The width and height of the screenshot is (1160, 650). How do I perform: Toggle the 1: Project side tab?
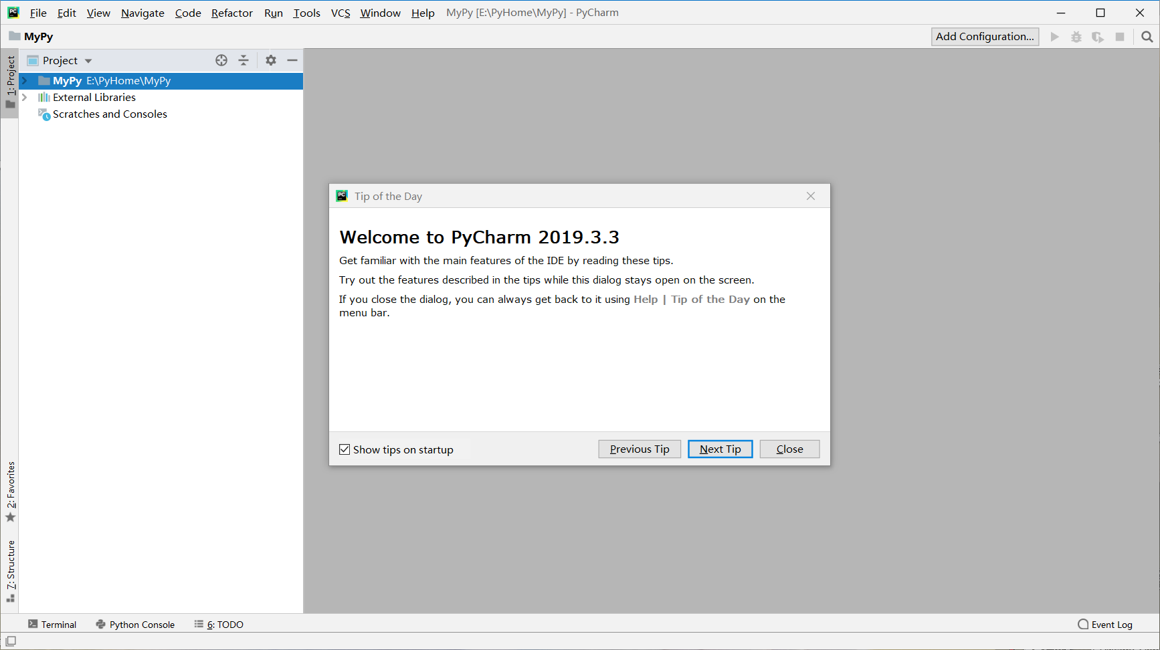point(10,82)
